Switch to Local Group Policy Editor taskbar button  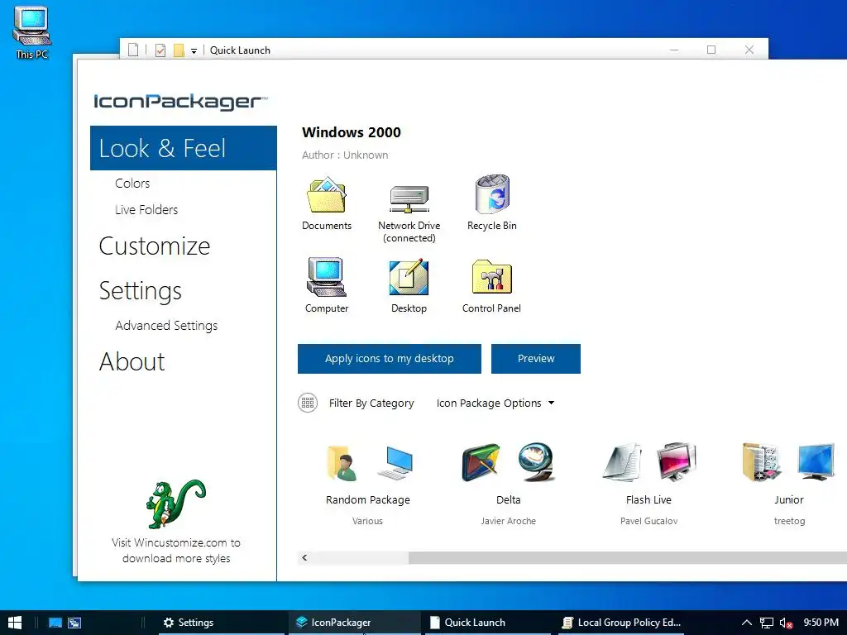coord(621,623)
